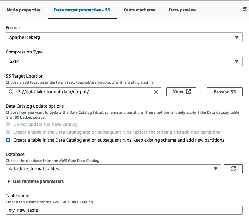Click the Table name input field
This screenshot has height=219, width=249.
click(x=124, y=210)
